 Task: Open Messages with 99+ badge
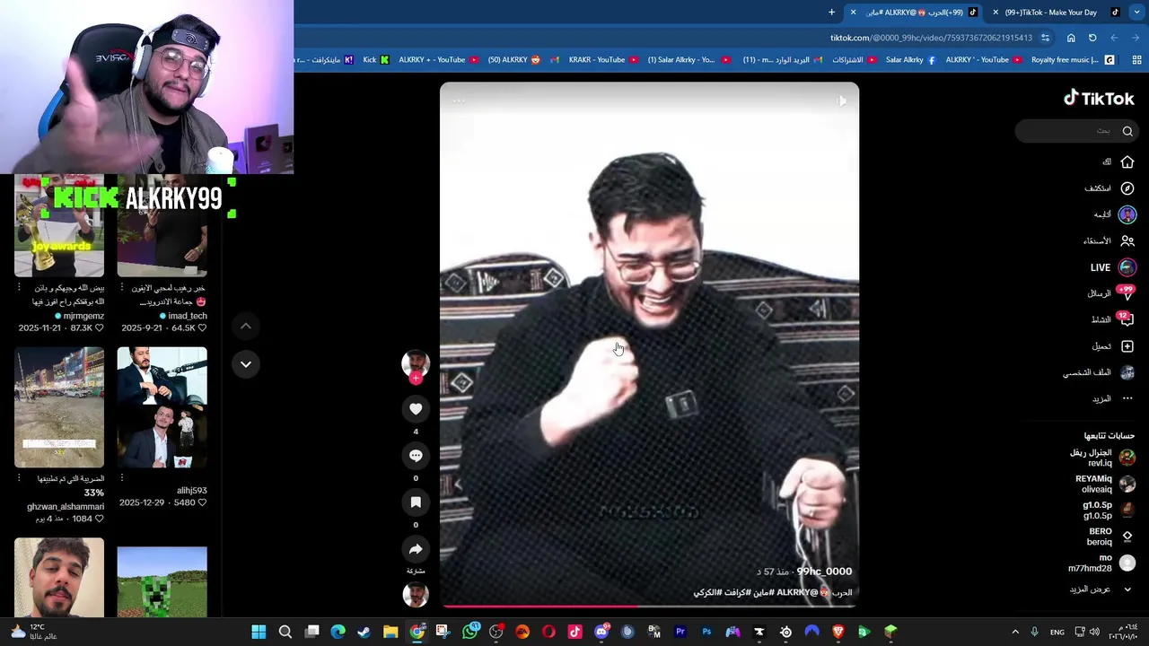tap(1126, 293)
